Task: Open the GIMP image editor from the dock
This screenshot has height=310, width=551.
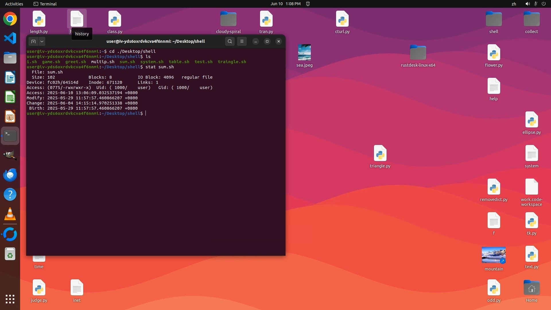Action: pyautogui.click(x=10, y=155)
